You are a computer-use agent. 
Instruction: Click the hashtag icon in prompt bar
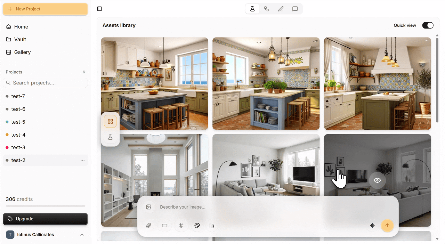click(181, 226)
